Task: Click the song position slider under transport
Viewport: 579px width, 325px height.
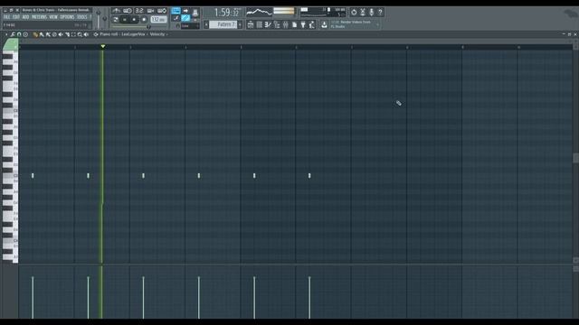Action: tap(131, 26)
